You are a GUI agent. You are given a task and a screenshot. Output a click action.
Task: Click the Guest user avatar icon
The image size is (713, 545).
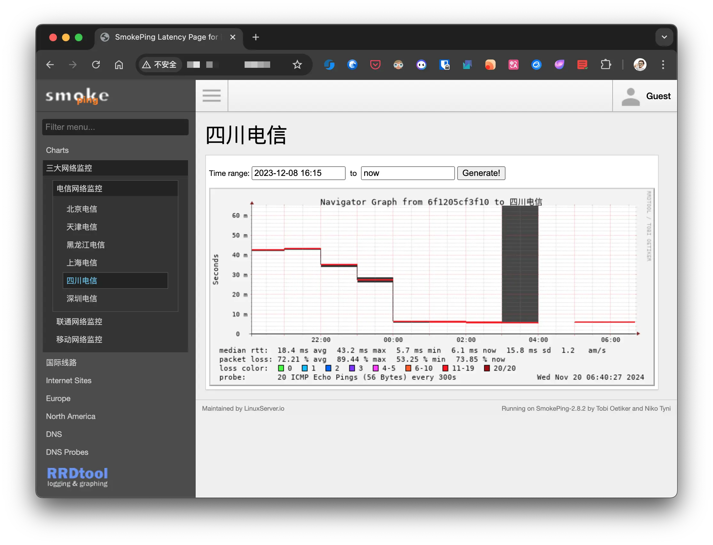(630, 97)
